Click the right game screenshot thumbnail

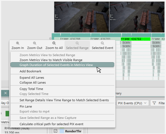tap(137, 17)
